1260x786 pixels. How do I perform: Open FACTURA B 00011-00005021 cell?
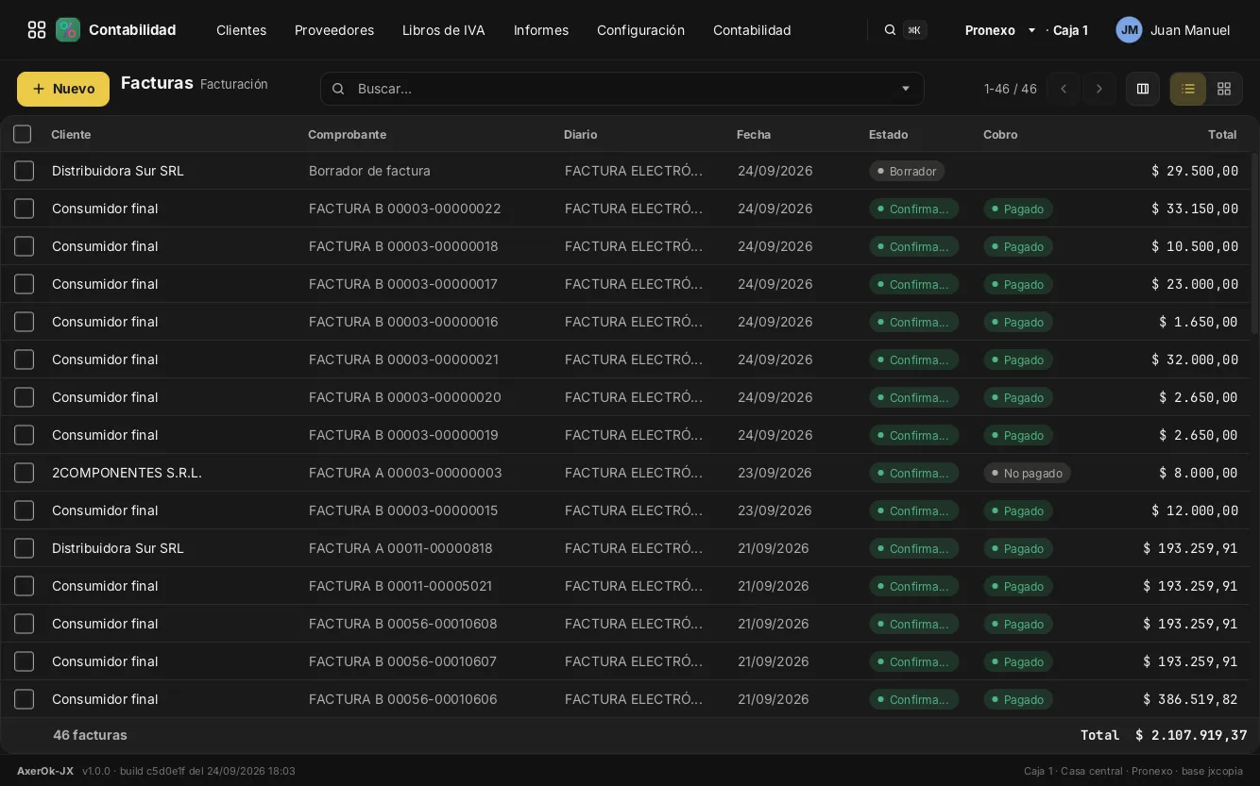click(x=400, y=586)
